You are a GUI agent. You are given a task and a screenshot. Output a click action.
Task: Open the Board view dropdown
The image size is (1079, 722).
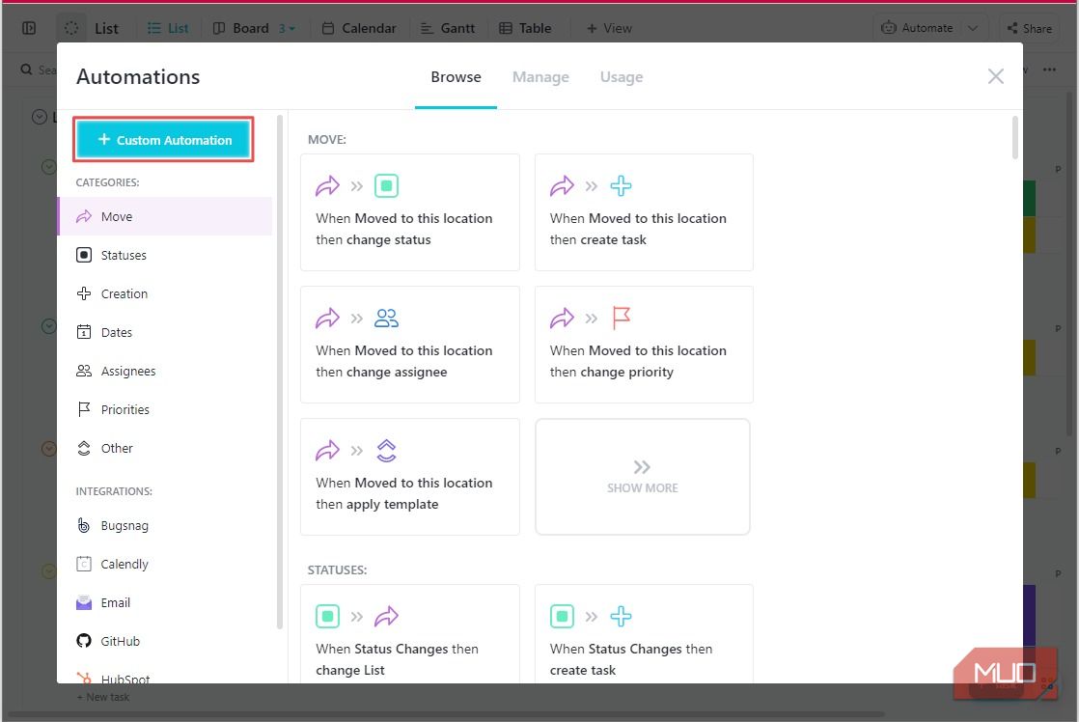click(289, 28)
